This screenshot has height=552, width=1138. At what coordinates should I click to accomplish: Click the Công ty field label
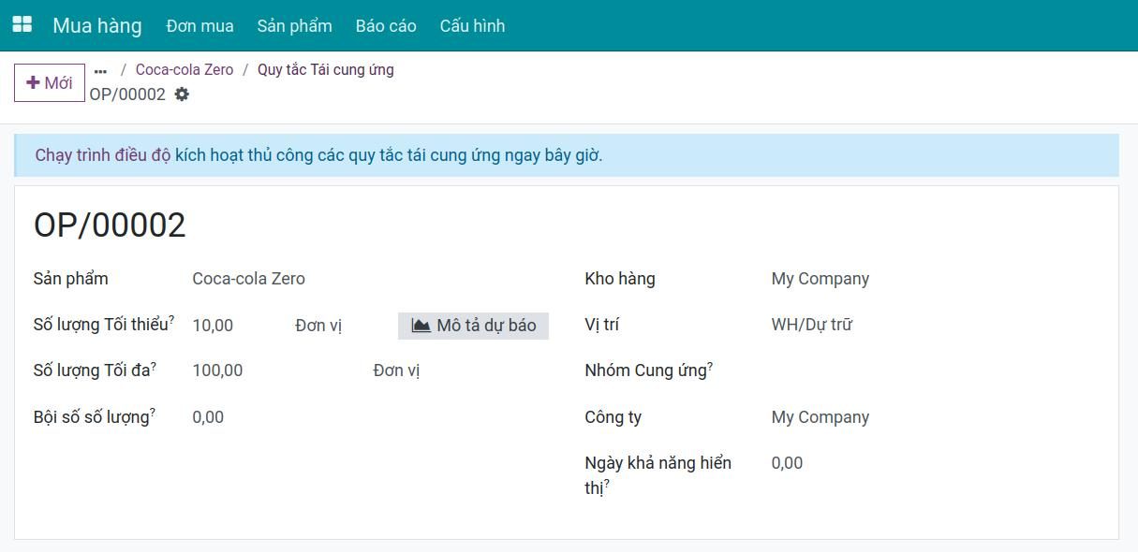tap(613, 417)
